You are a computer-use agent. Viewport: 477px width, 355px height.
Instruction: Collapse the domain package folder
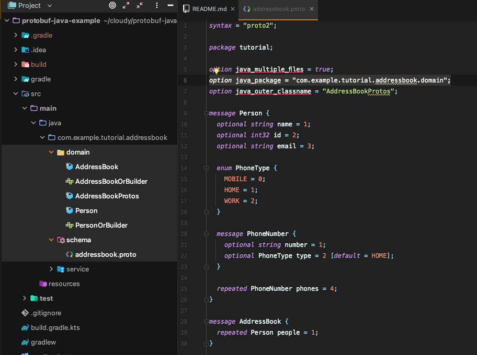pyautogui.click(x=51, y=152)
